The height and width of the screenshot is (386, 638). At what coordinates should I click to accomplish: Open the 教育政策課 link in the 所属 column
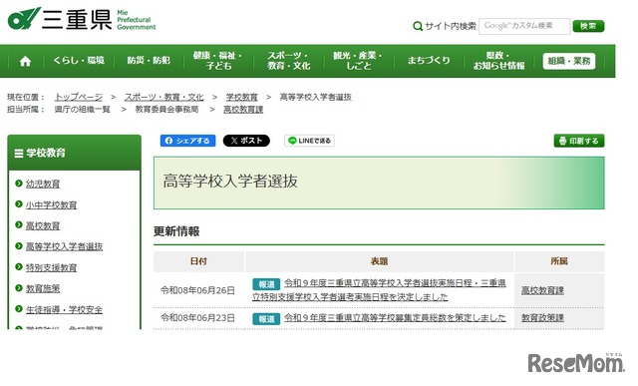click(542, 317)
